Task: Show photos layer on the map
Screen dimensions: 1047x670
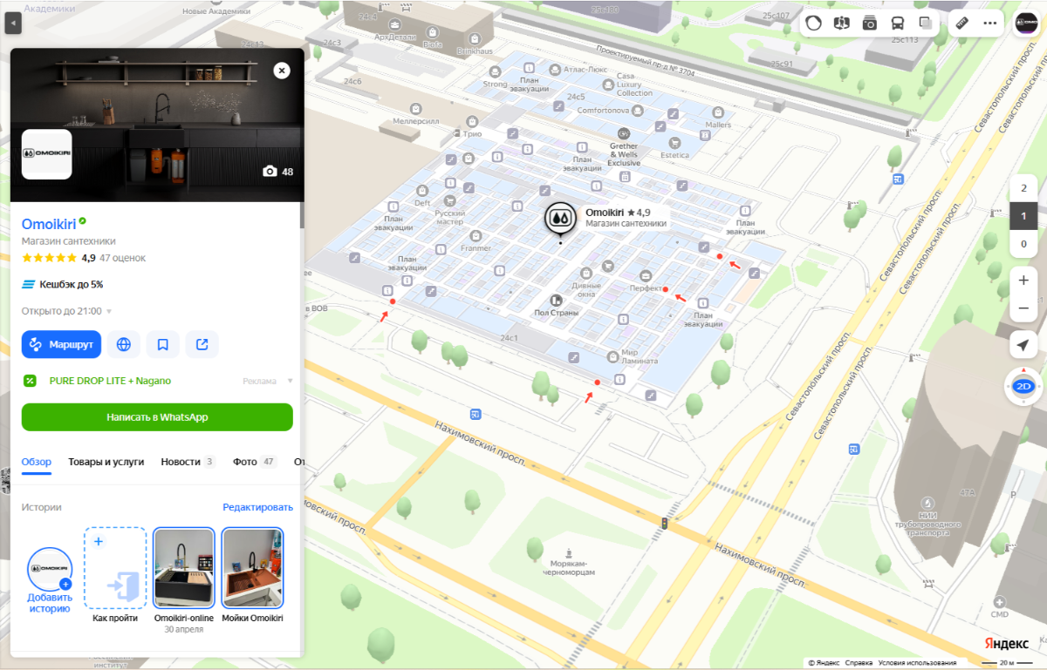Action: click(x=870, y=24)
